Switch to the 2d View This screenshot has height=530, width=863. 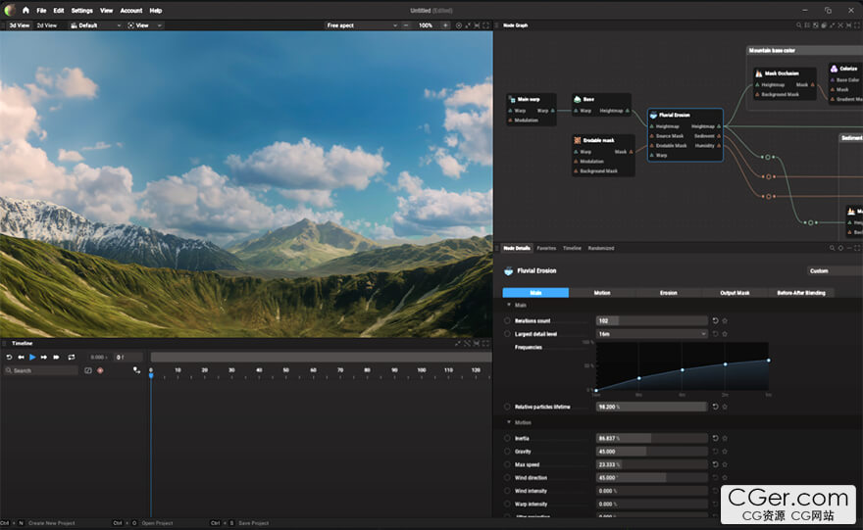(x=46, y=25)
